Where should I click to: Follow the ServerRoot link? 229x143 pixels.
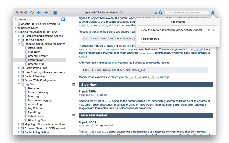(133, 77)
